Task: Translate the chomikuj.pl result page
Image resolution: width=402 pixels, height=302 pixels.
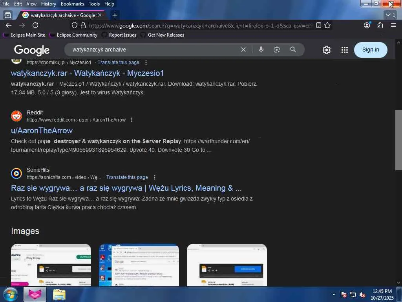Action: [x=118, y=63]
